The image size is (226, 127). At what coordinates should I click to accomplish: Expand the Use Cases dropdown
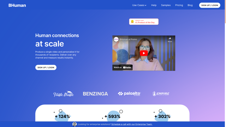tap(139, 5)
